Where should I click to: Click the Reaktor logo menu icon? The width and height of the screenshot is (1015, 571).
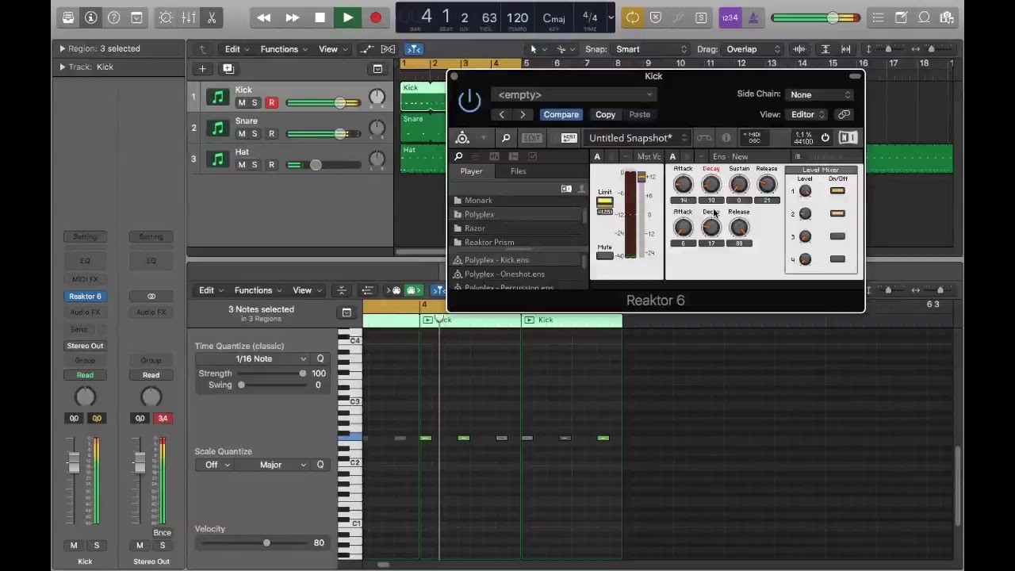[x=462, y=138]
